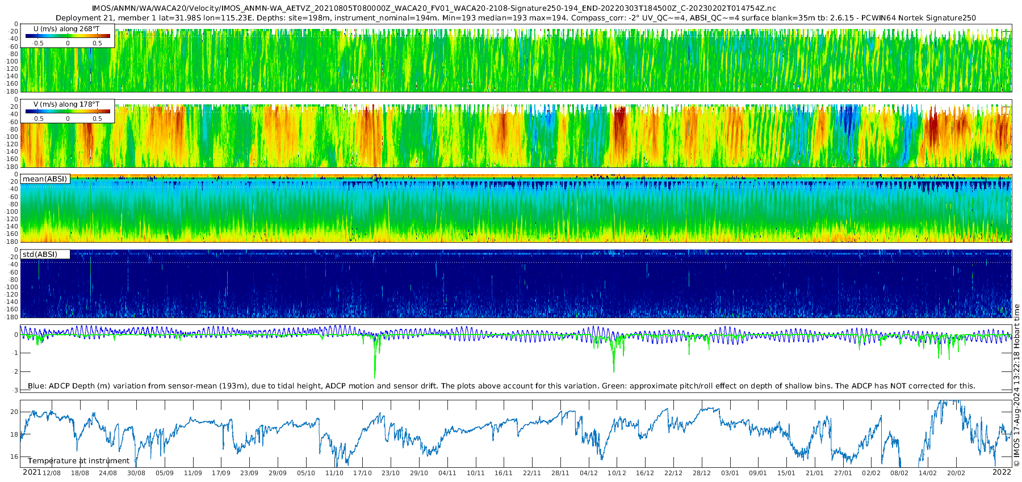The width and height of the screenshot is (1022, 482).
Task: Click the file path title at the top
Action: tap(434, 9)
